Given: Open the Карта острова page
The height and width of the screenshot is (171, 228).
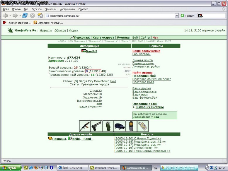Looking at the screenshot, I should click(103, 37).
